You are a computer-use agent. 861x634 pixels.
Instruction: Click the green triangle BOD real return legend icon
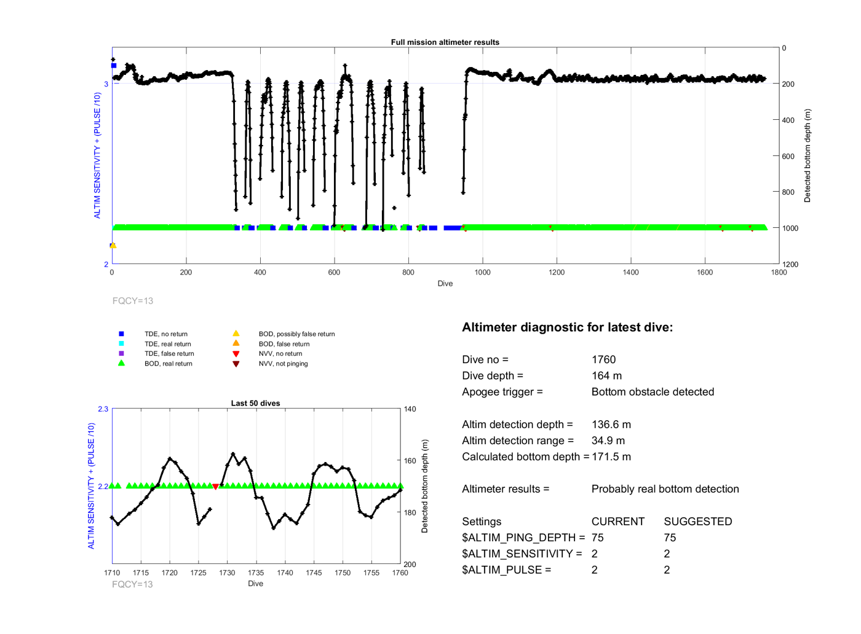click(x=121, y=363)
